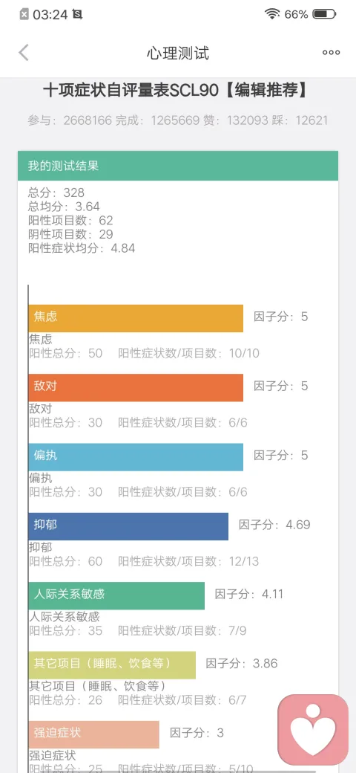Tap the Wi-Fi status icon

coord(272,14)
